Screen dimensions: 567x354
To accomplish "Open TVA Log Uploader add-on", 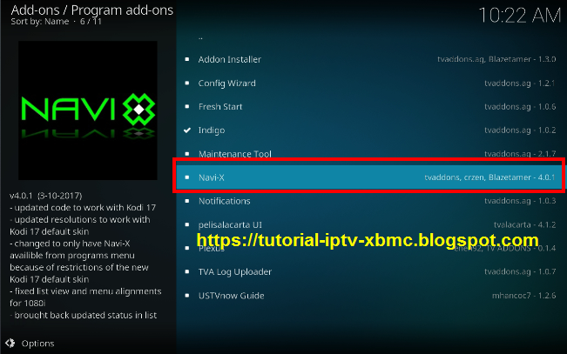I will (369, 271).
